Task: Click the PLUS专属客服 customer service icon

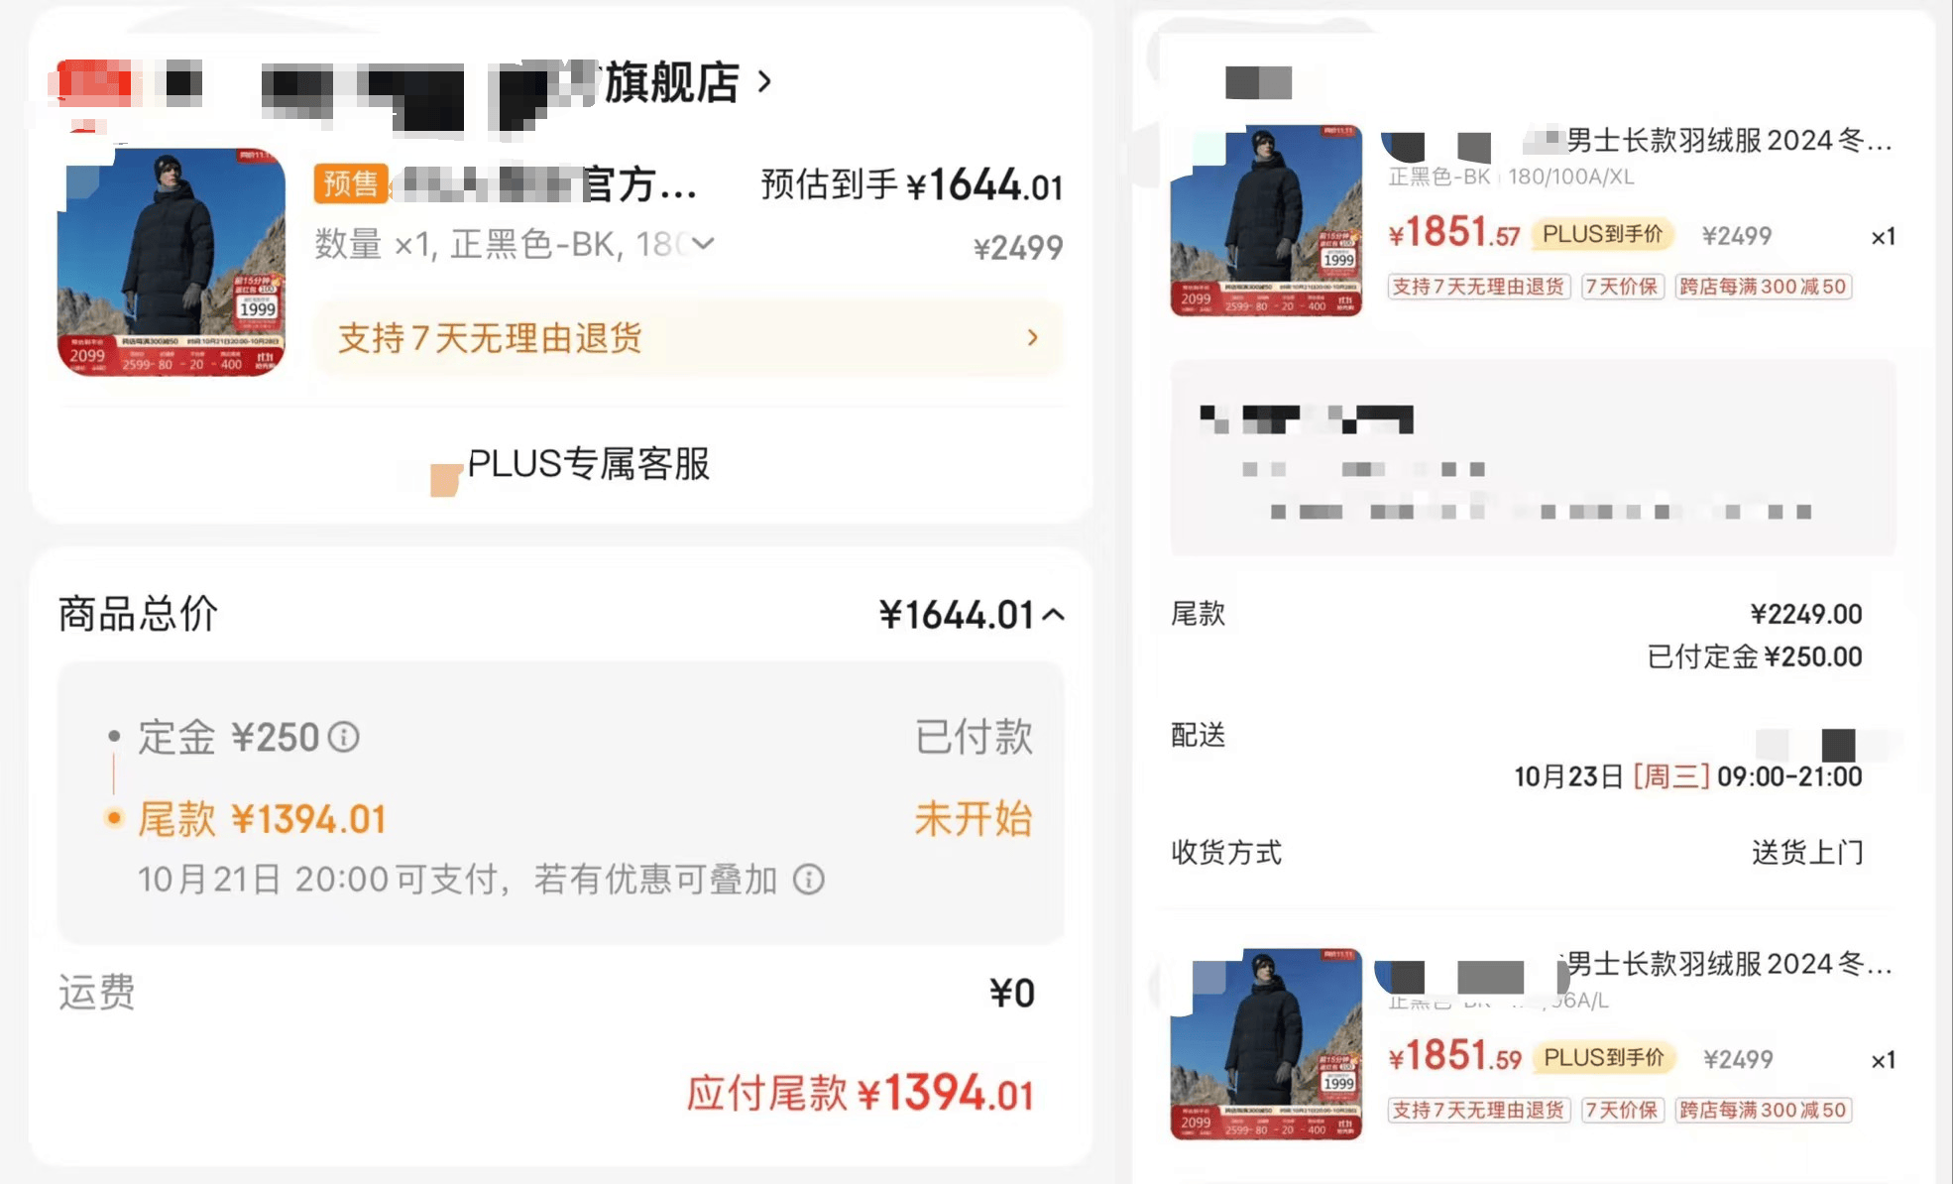Action: [x=442, y=470]
